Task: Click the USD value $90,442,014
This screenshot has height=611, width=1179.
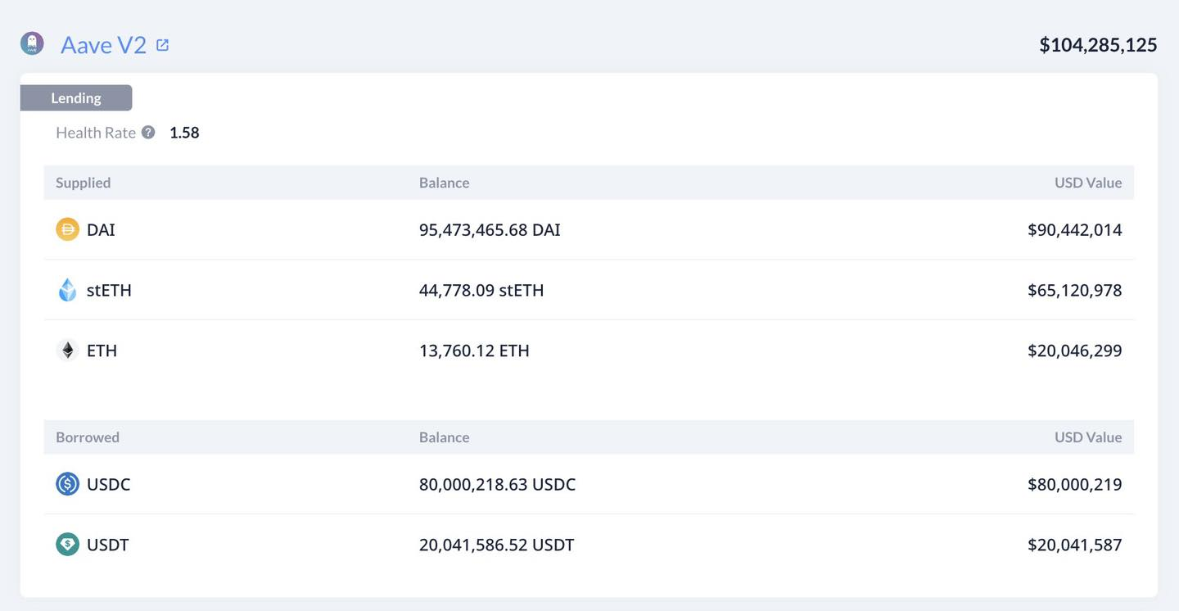Action: tap(1075, 229)
